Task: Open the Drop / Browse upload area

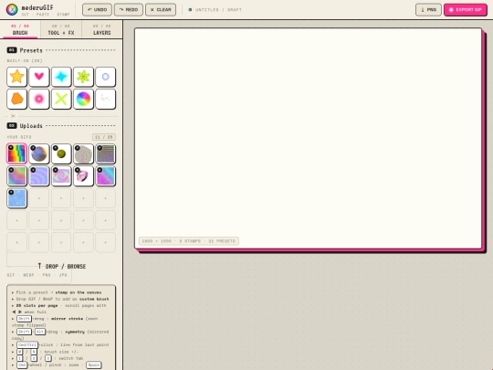Action: pyautogui.click(x=61, y=267)
